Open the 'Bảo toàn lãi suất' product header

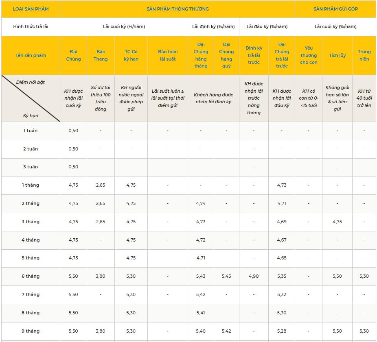point(168,55)
